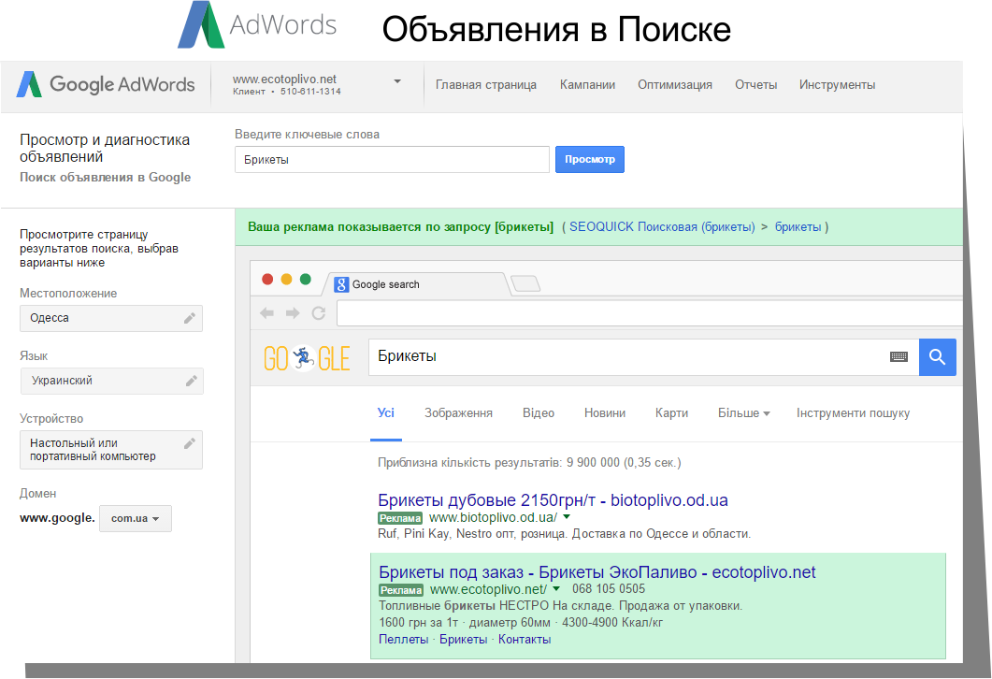Click the browser reload icon
This screenshot has height=679, width=992.
tap(318, 313)
